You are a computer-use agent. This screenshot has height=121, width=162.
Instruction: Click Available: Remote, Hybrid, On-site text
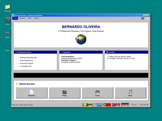click(122, 59)
